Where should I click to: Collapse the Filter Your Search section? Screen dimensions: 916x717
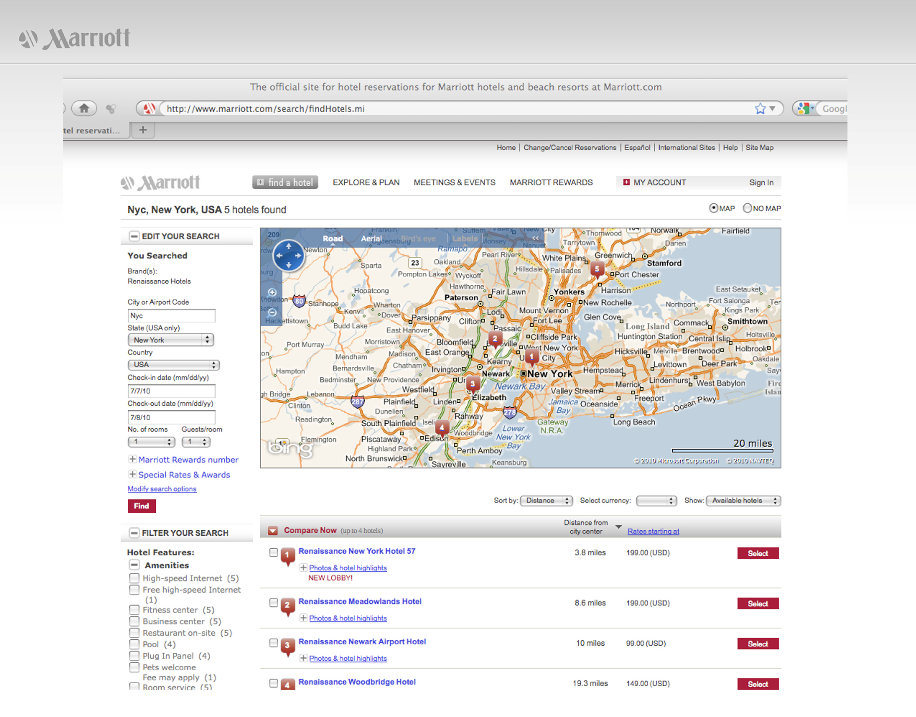(134, 533)
